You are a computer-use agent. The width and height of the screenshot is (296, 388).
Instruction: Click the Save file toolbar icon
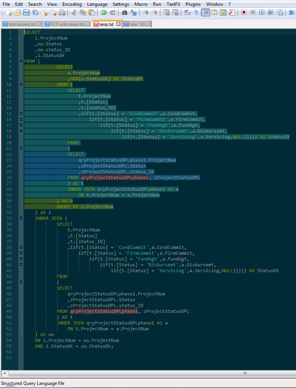coord(26,12)
